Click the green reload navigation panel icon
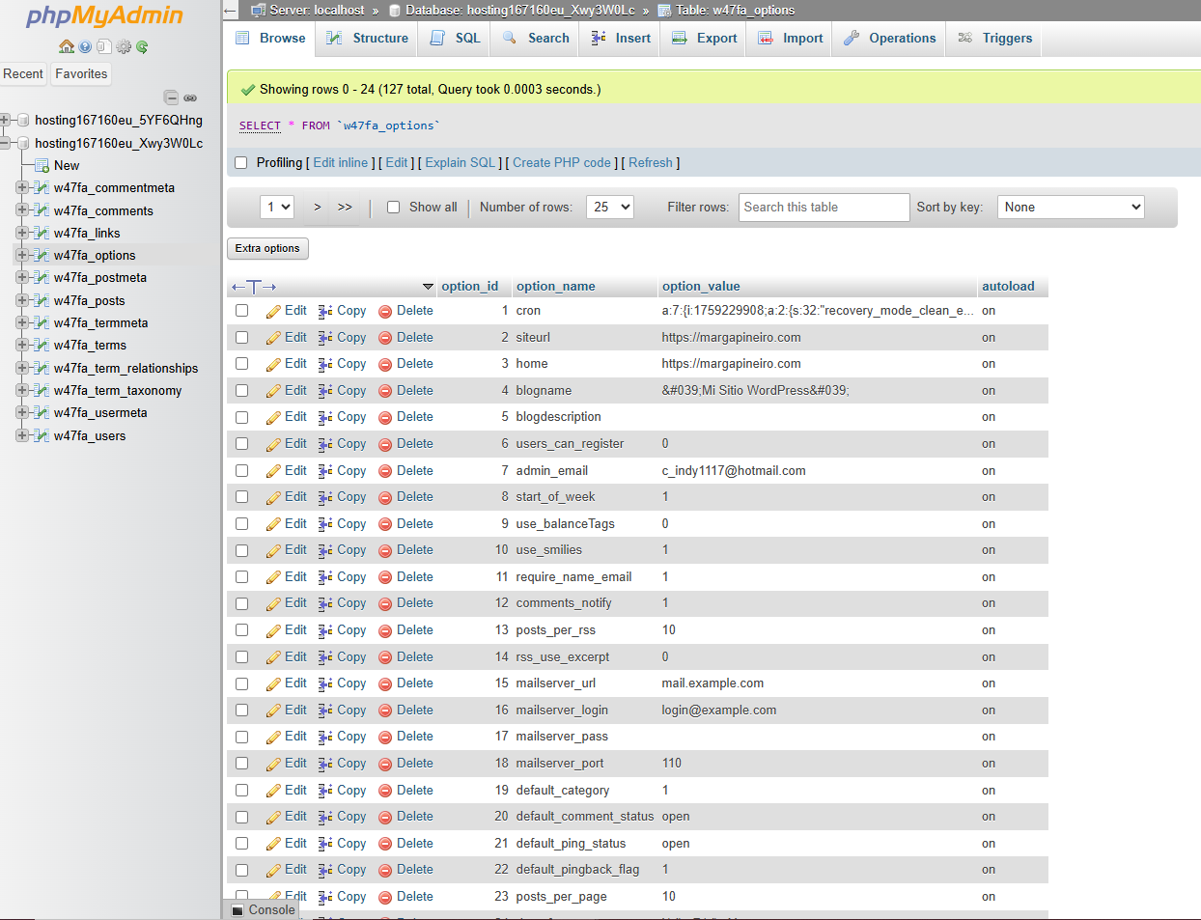This screenshot has height=920, width=1201. [x=142, y=46]
